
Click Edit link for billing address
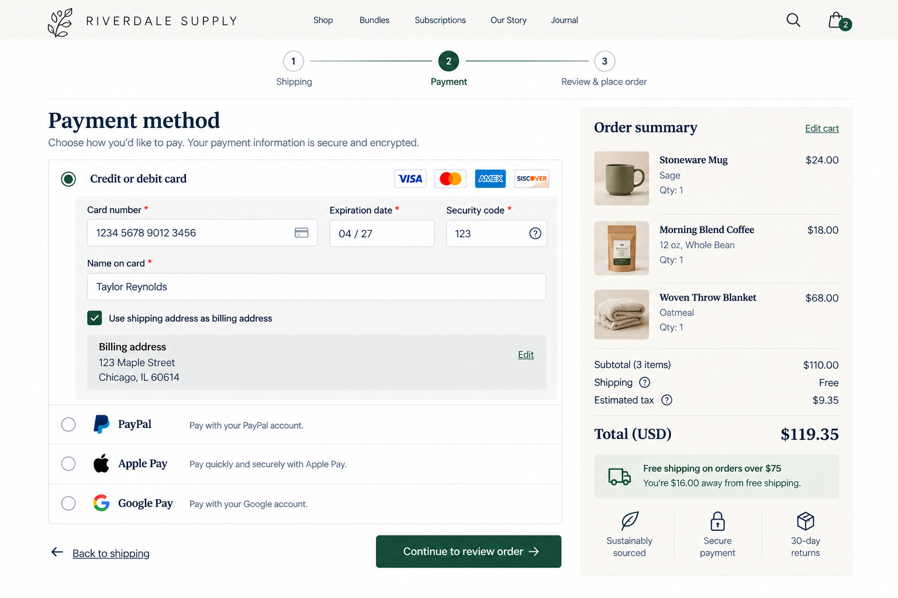[x=526, y=354]
